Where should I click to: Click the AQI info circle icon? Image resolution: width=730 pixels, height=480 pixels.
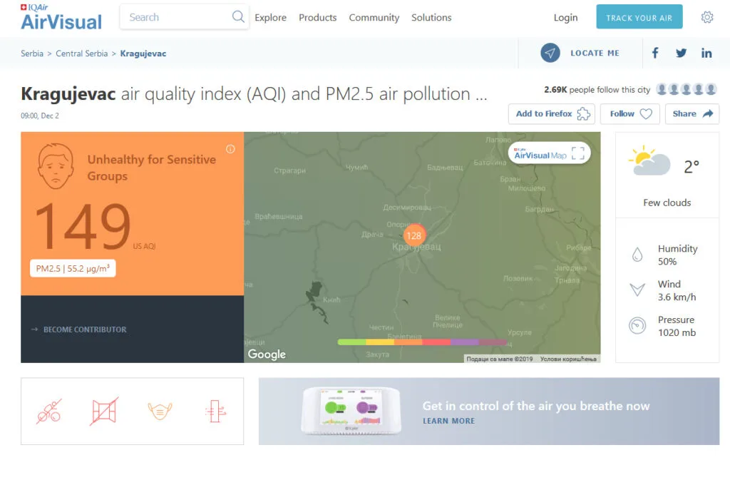(x=230, y=149)
